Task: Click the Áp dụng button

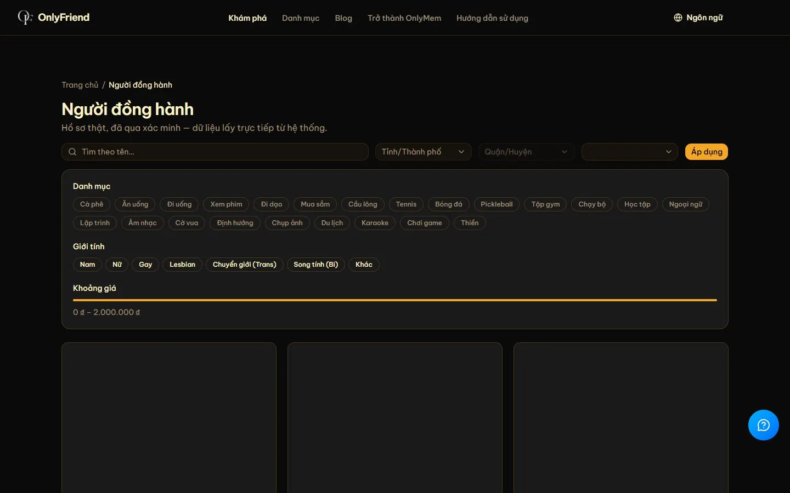Action: pyautogui.click(x=707, y=152)
